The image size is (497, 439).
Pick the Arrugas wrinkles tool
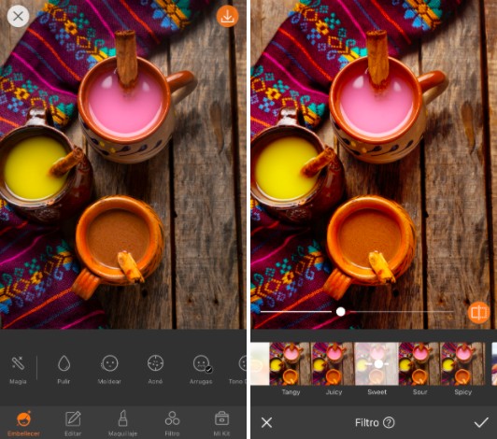click(201, 370)
